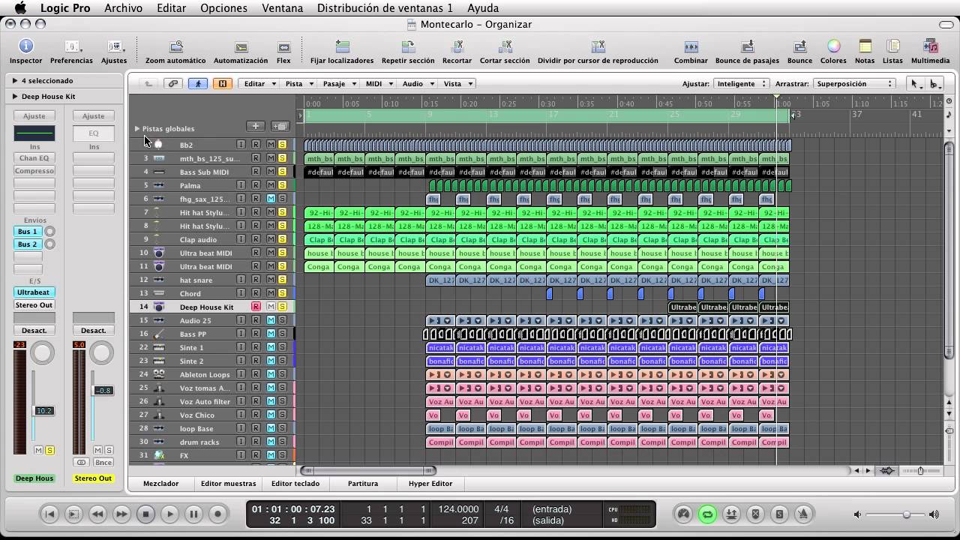Click the Record button in transport
The image size is (960, 540).
tap(217, 514)
